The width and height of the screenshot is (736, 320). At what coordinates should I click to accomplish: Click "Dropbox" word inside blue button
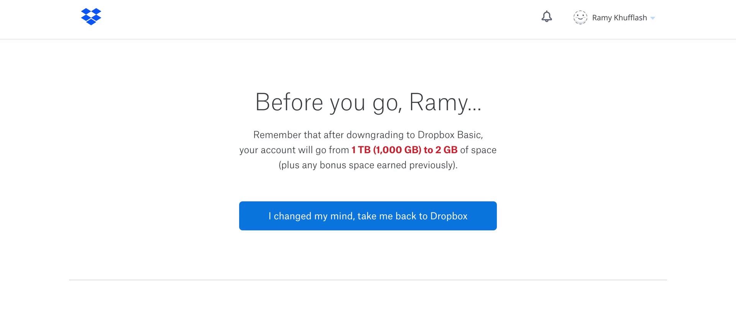coord(449,216)
